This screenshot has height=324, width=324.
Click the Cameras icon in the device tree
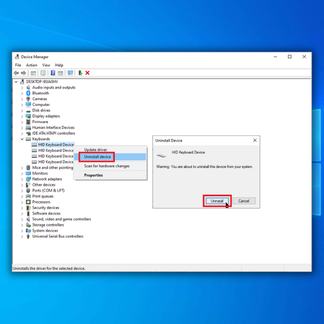tap(28, 99)
